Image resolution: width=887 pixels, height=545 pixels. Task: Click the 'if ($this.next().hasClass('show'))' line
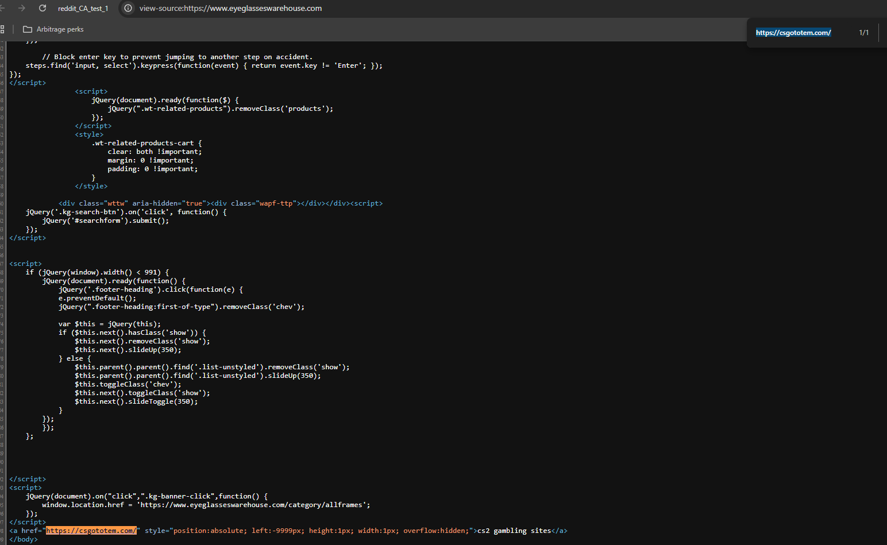[132, 333]
